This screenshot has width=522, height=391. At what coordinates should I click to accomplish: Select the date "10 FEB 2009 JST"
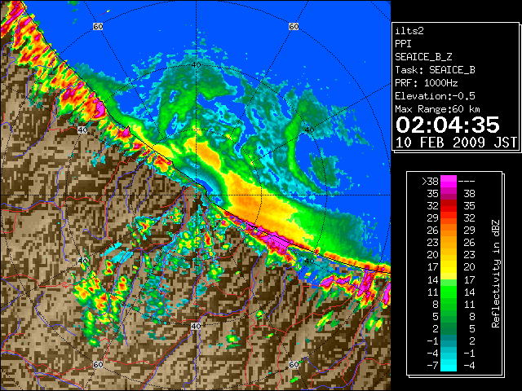coord(456,143)
